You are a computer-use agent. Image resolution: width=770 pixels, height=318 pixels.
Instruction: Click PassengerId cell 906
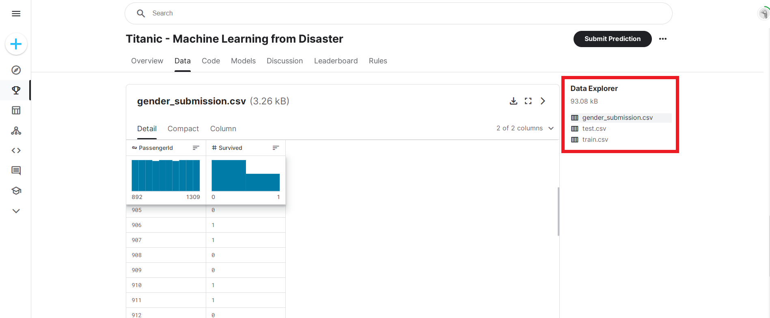coord(166,225)
